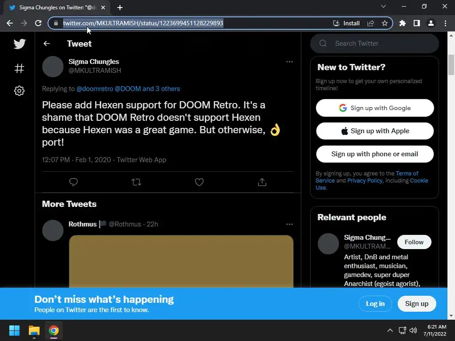
Task: Open the Chrome profile avatar
Action: coord(431,23)
